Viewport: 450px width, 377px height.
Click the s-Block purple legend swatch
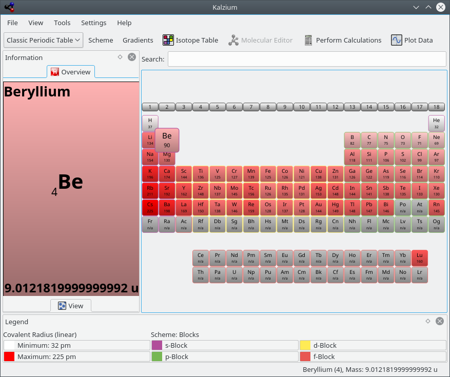[x=157, y=345]
